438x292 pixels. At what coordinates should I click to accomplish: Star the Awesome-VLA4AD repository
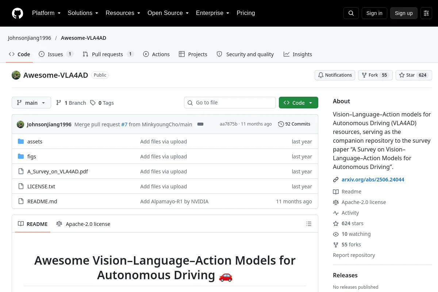pos(414,75)
